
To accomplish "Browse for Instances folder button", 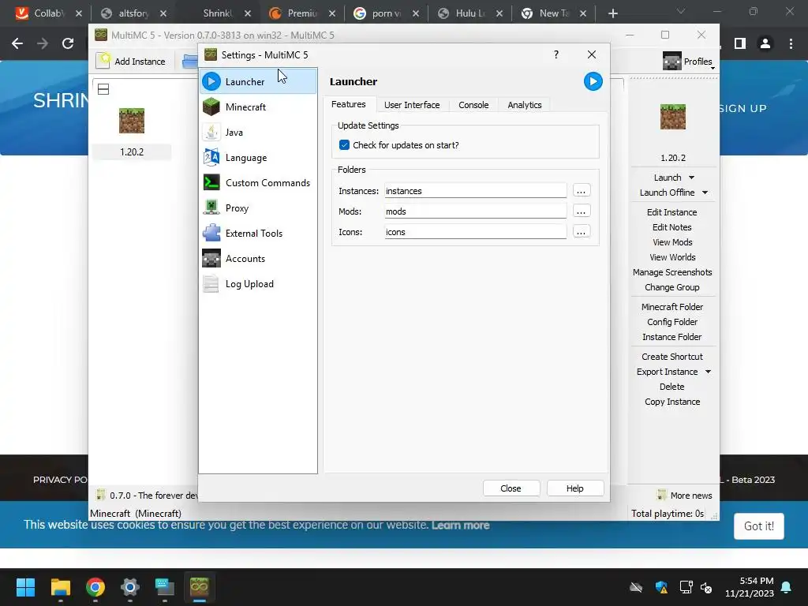I will (x=582, y=191).
